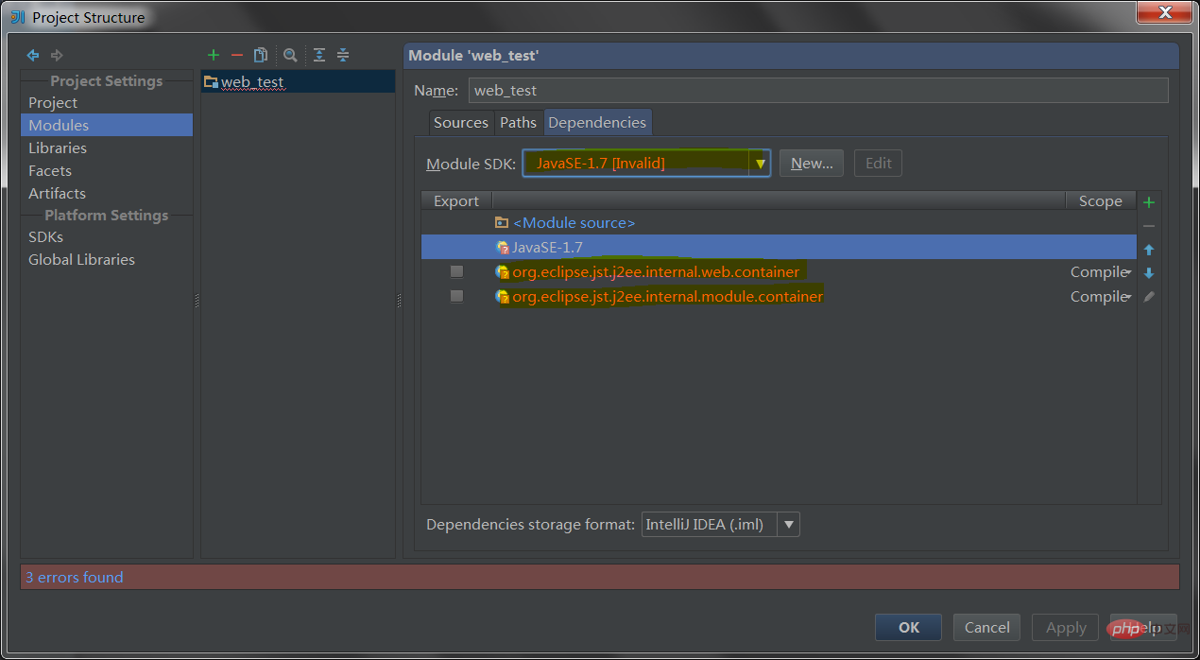
Task: Select the JavaSE-1.7 dependency row
Action: [779, 248]
